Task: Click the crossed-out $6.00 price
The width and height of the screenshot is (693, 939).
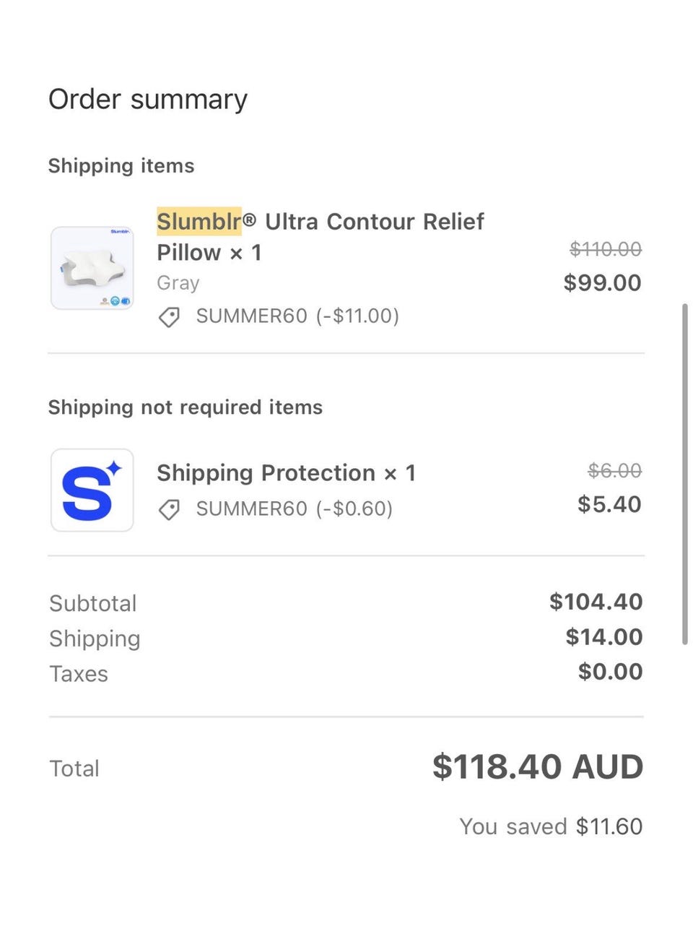Action: tap(614, 471)
